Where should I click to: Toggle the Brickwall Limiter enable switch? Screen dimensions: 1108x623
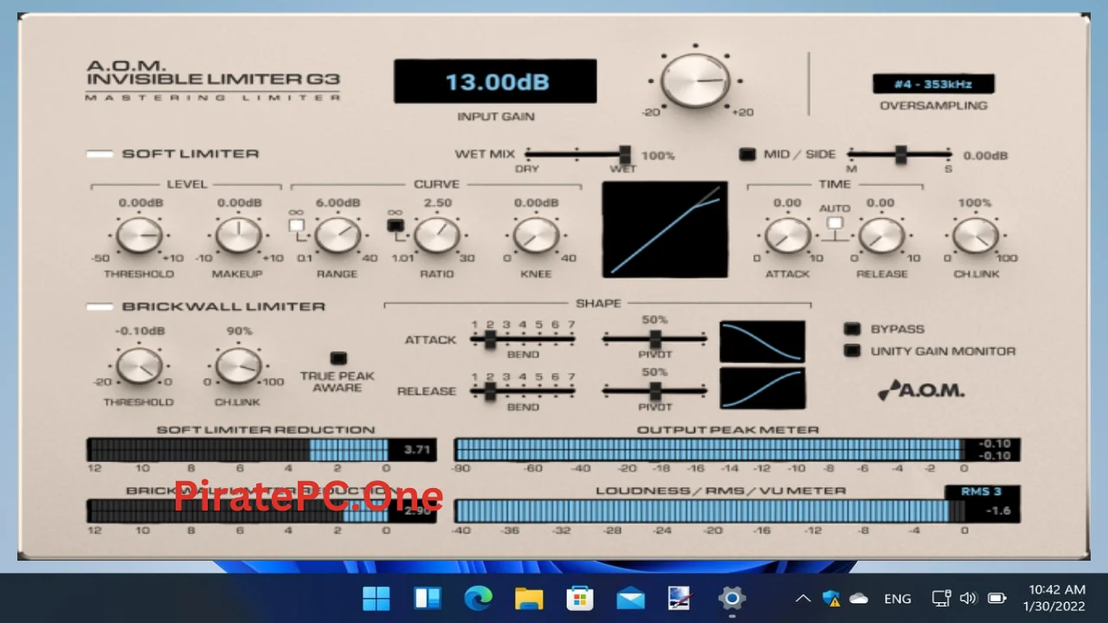coord(100,306)
